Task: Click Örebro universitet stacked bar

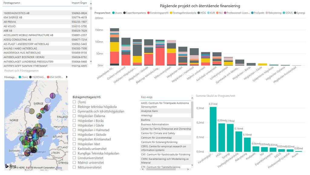Action: [x=126, y=52]
